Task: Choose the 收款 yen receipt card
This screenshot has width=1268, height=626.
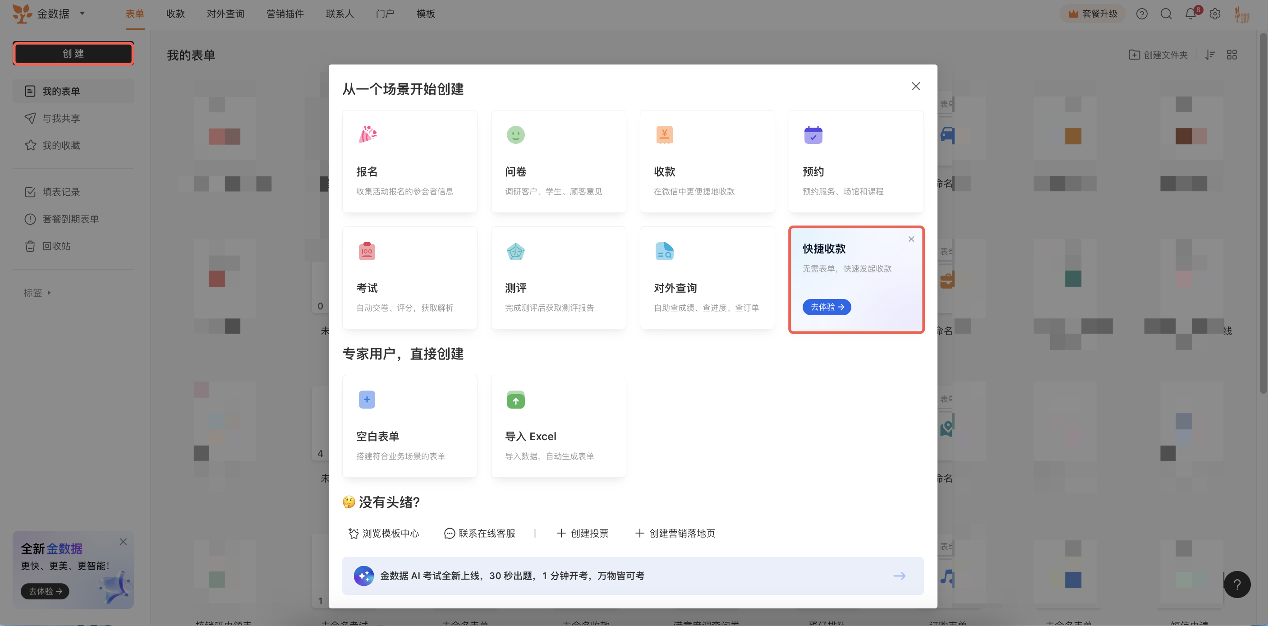Action: (x=707, y=161)
